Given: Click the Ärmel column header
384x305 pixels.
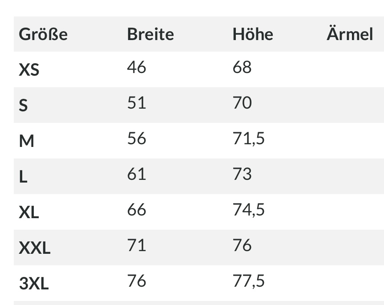Looking at the screenshot, I should pyautogui.click(x=350, y=33).
